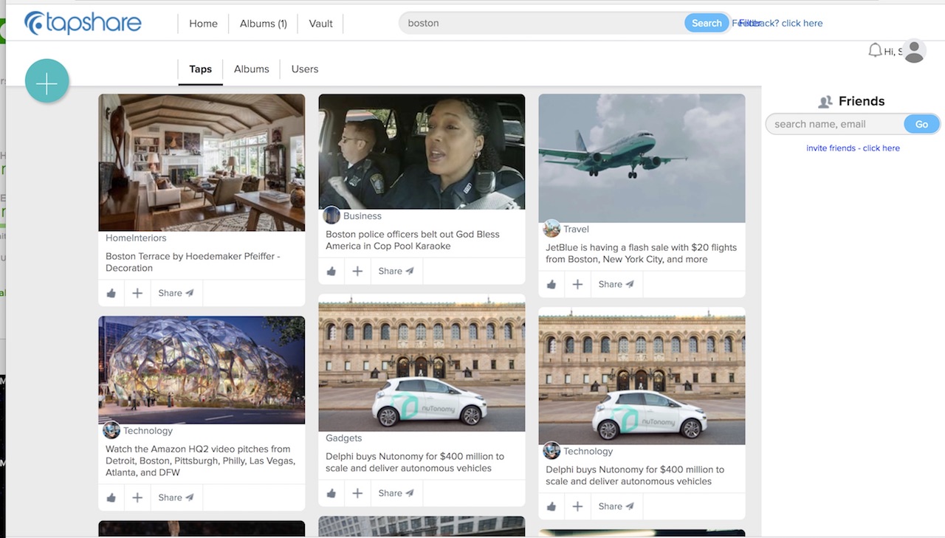The height and width of the screenshot is (538, 945).
Task: Open the Delphi buys Nutonomy title under Technology
Action: [635, 475]
